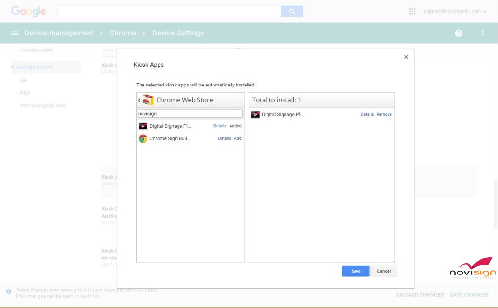
Task: Click the Google search input box
Action: (x=169, y=12)
